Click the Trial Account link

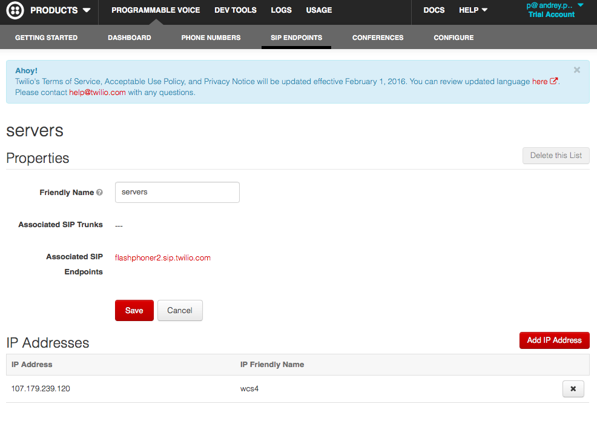tap(552, 15)
